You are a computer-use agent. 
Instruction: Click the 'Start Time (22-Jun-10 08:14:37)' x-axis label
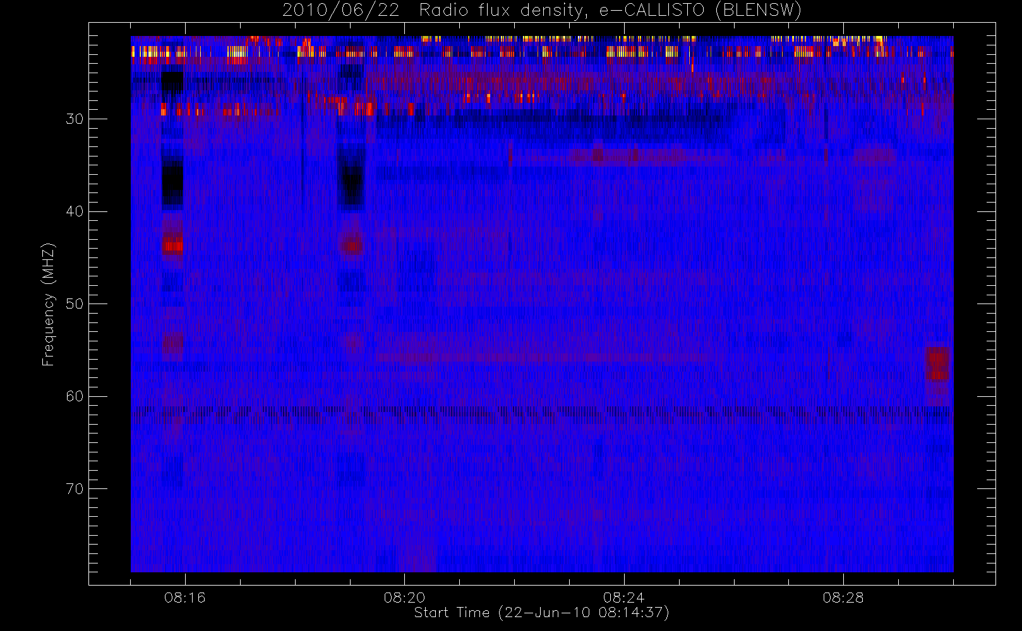click(x=541, y=613)
